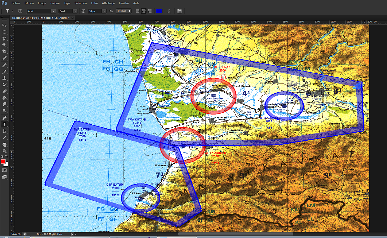Open status bar info options arrow
This screenshot has width=387, height=238.
[x=72, y=234]
